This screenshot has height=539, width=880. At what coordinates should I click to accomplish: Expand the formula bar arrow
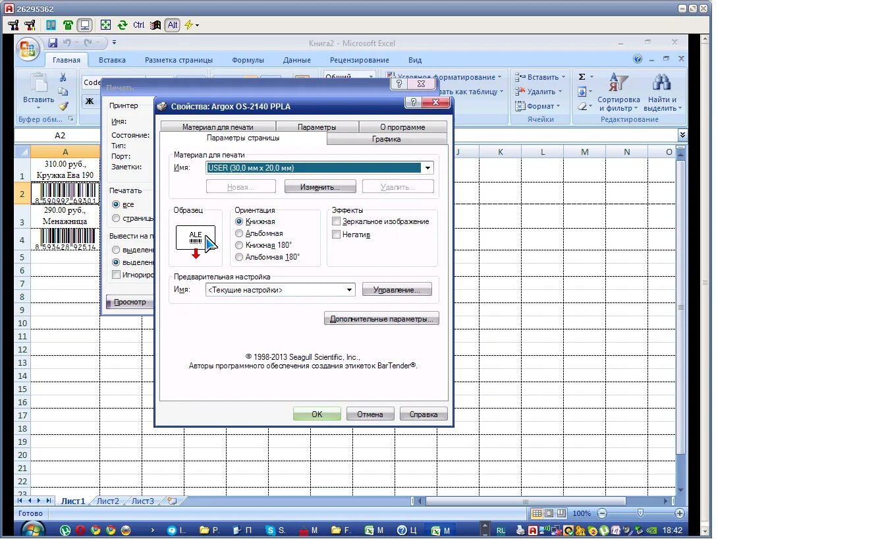682,135
